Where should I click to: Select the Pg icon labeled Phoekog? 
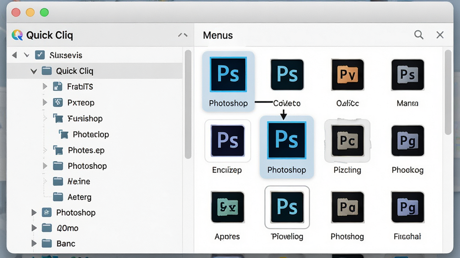[407, 141]
